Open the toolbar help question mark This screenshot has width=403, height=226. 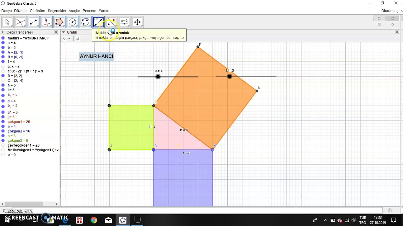point(379,24)
